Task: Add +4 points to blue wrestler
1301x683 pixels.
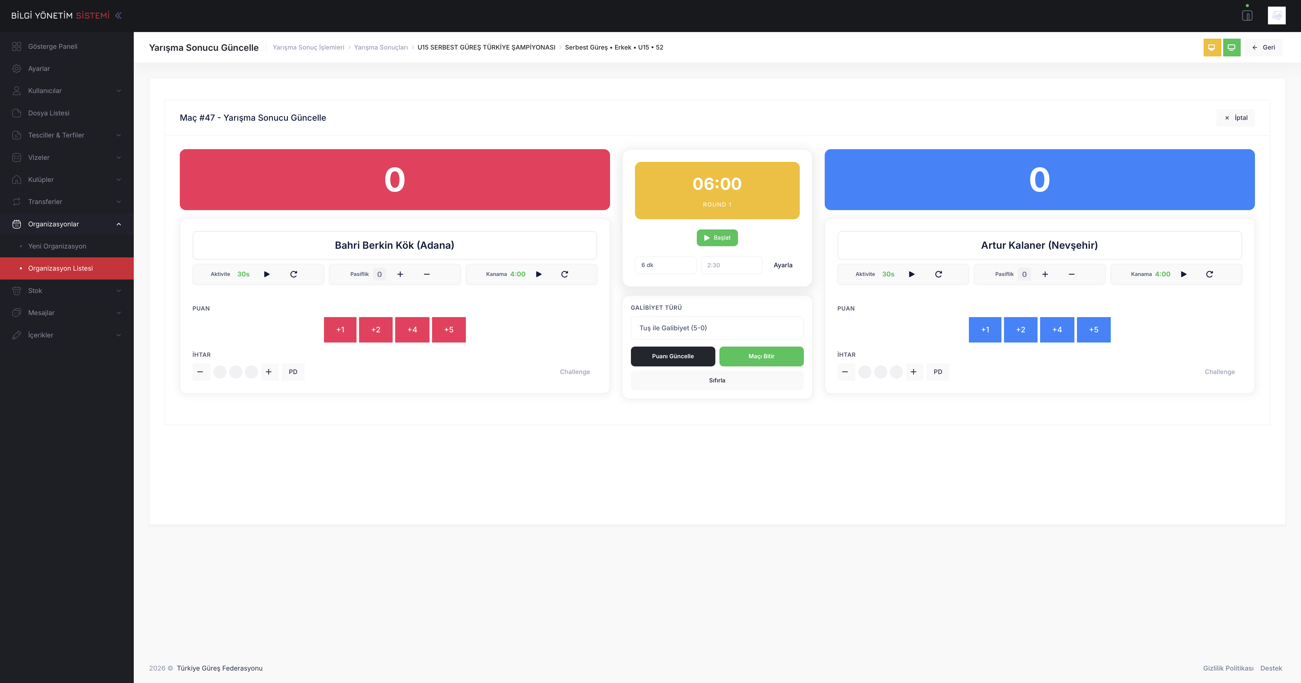Action: point(1057,330)
